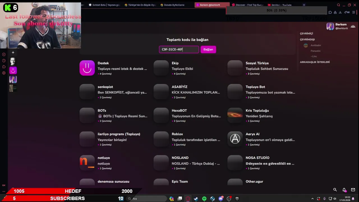Open Steam from the taskbar

coord(196,199)
